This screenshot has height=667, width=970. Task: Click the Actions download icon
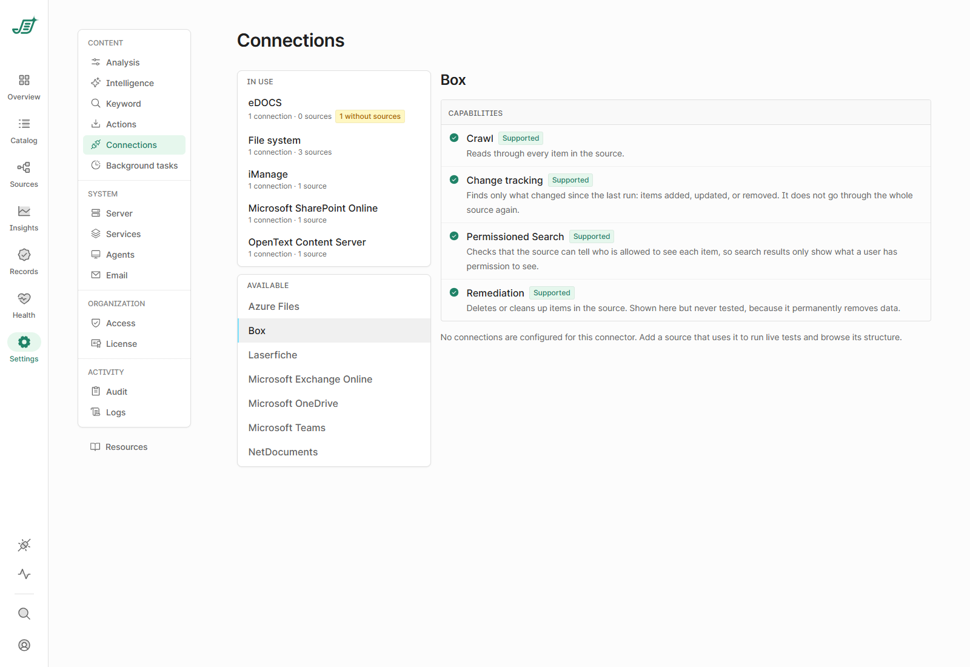(96, 124)
